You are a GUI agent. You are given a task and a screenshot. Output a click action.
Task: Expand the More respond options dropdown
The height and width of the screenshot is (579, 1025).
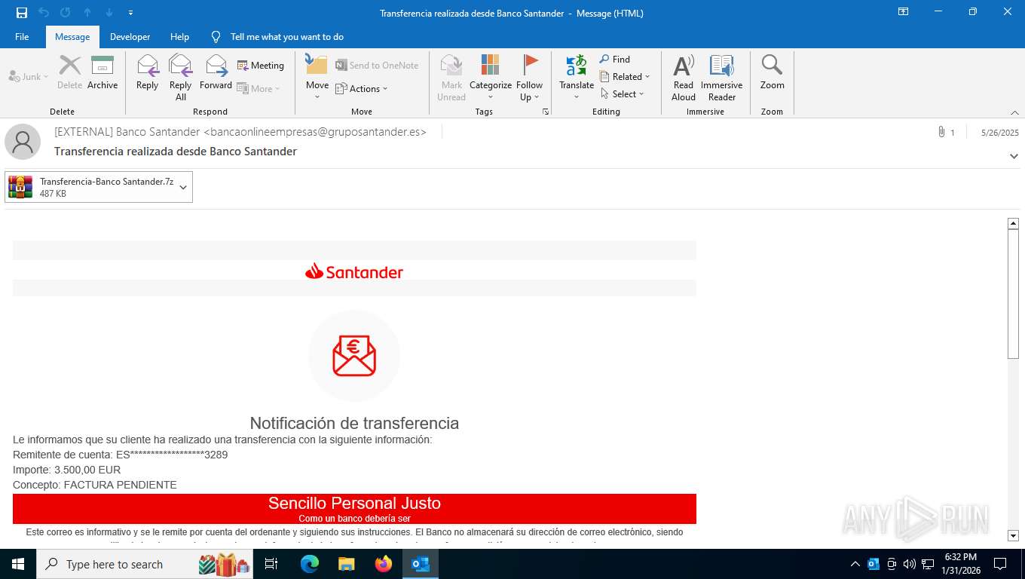click(259, 88)
